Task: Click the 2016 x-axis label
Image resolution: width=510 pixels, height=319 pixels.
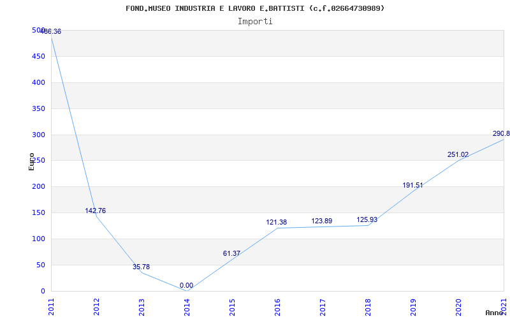Action: point(277,307)
